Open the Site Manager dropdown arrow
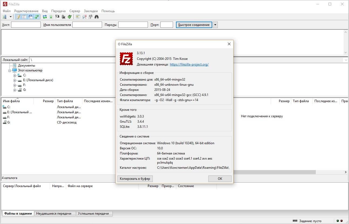The height and width of the screenshot is (224, 349). coord(11,17)
